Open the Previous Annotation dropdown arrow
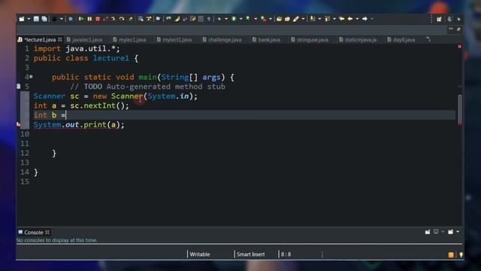481x271 pixels. (x=334, y=19)
